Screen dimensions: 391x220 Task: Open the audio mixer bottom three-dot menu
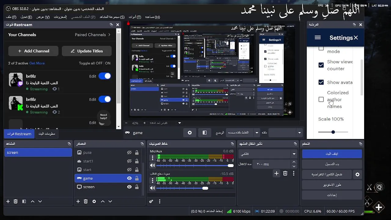click(x=159, y=201)
